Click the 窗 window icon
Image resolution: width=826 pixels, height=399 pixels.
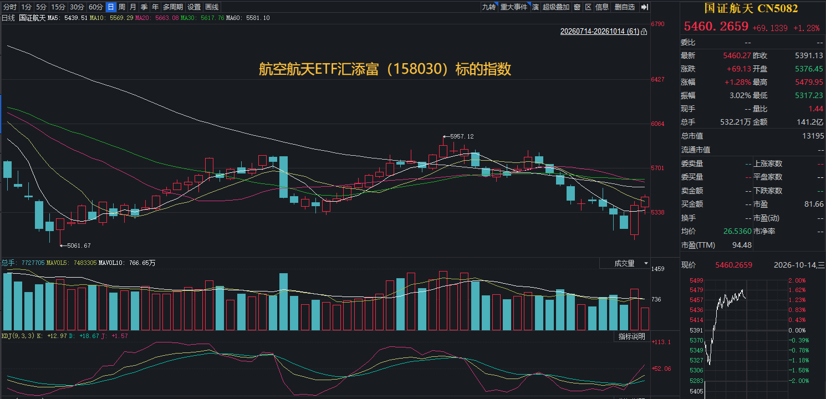(x=577, y=7)
